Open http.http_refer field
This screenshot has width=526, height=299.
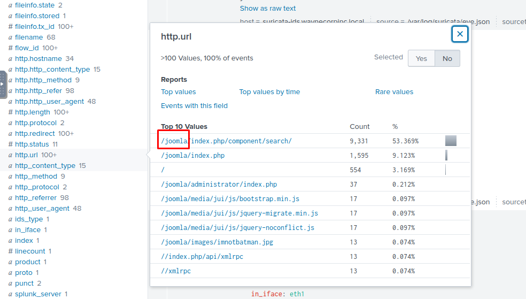(38, 91)
